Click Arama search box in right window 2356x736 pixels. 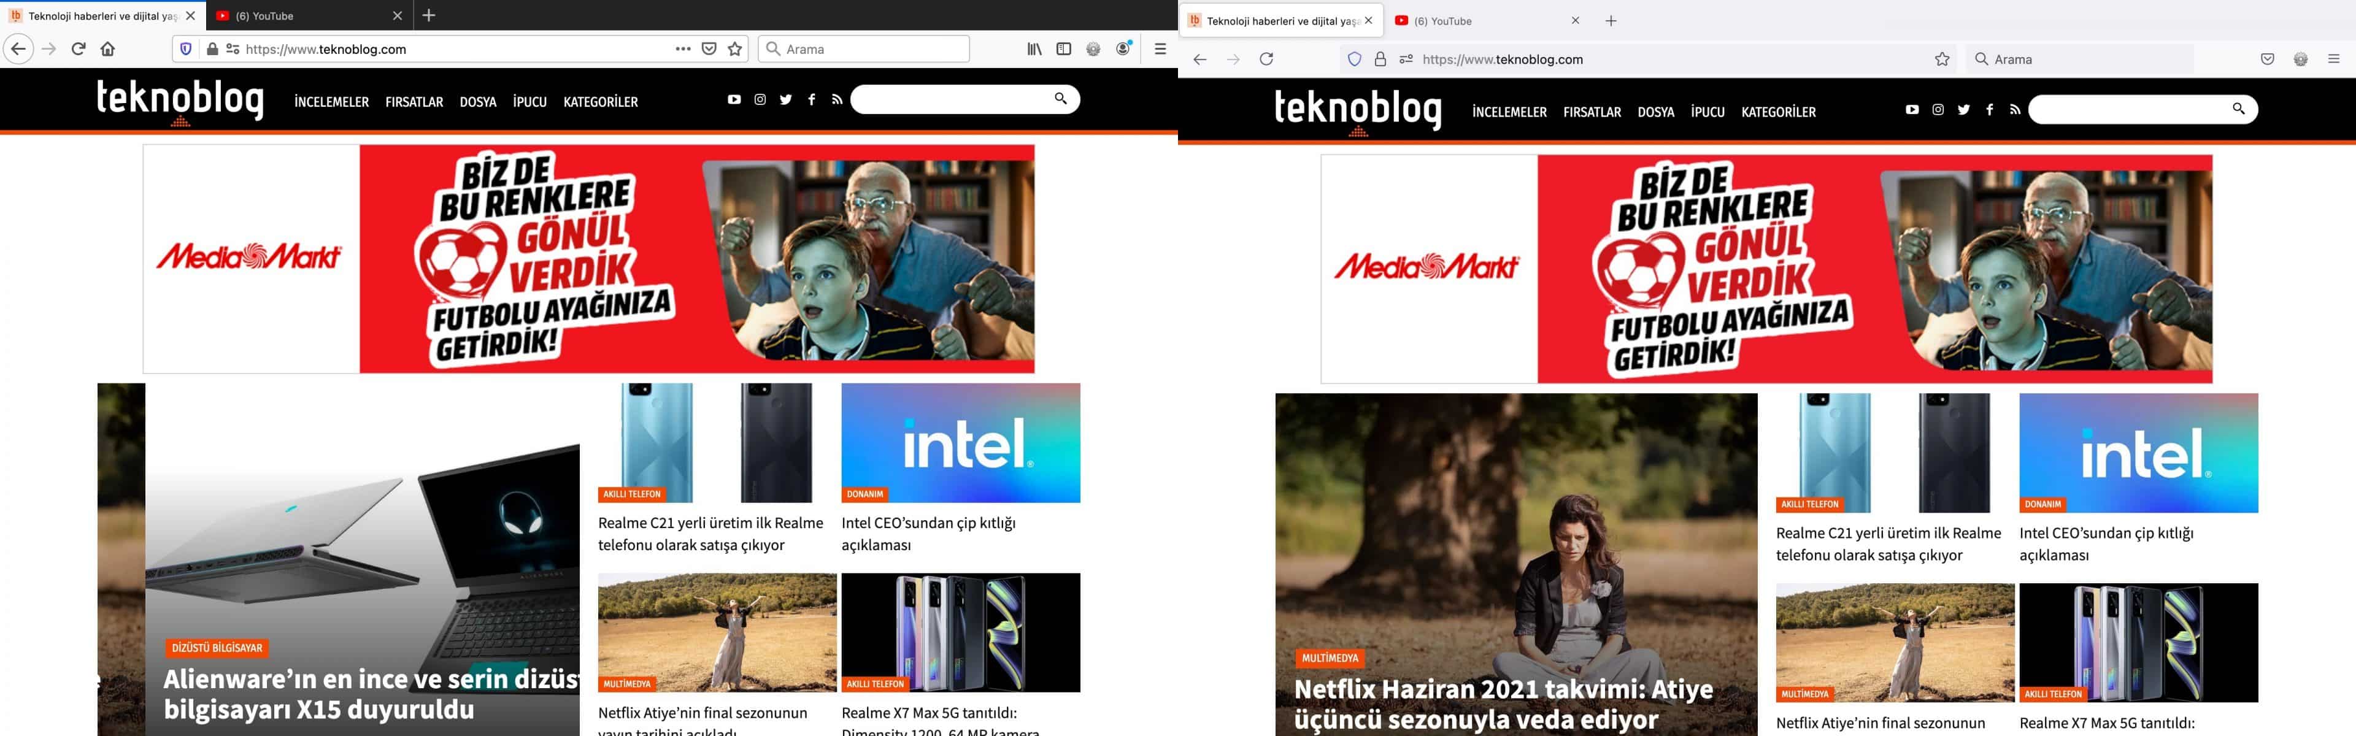[2080, 59]
